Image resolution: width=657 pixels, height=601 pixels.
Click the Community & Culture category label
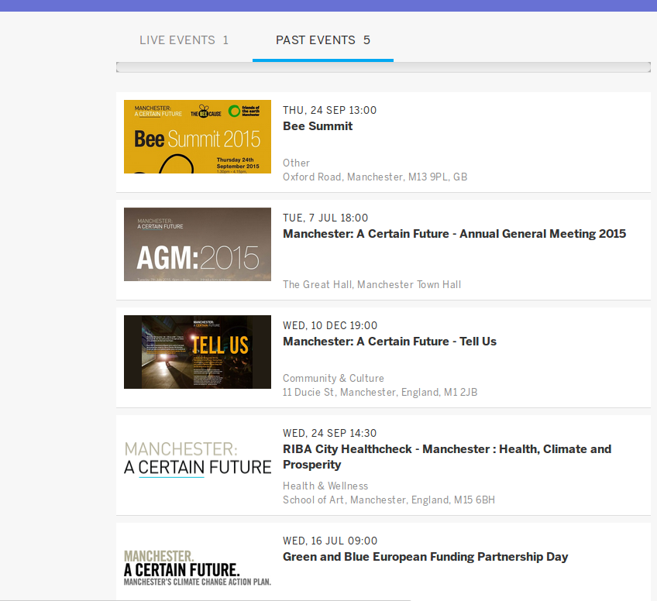(333, 378)
